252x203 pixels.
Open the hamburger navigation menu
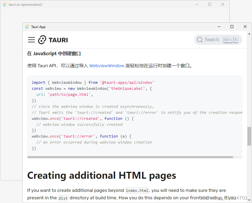[x=31, y=40]
